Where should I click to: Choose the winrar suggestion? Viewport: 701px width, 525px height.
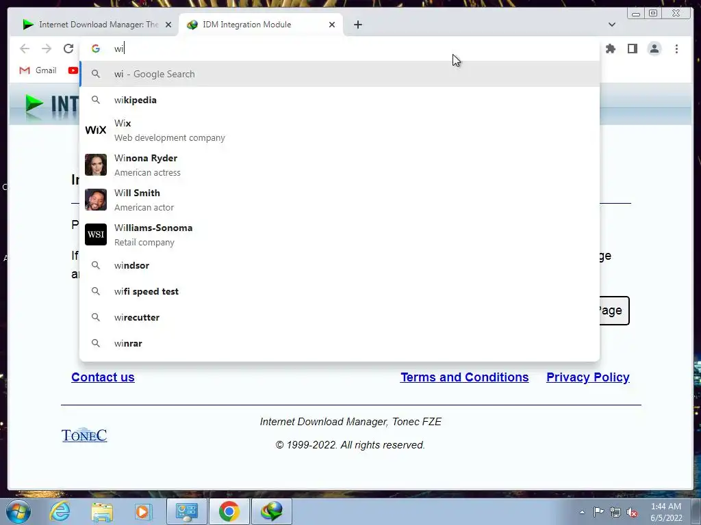click(340, 343)
